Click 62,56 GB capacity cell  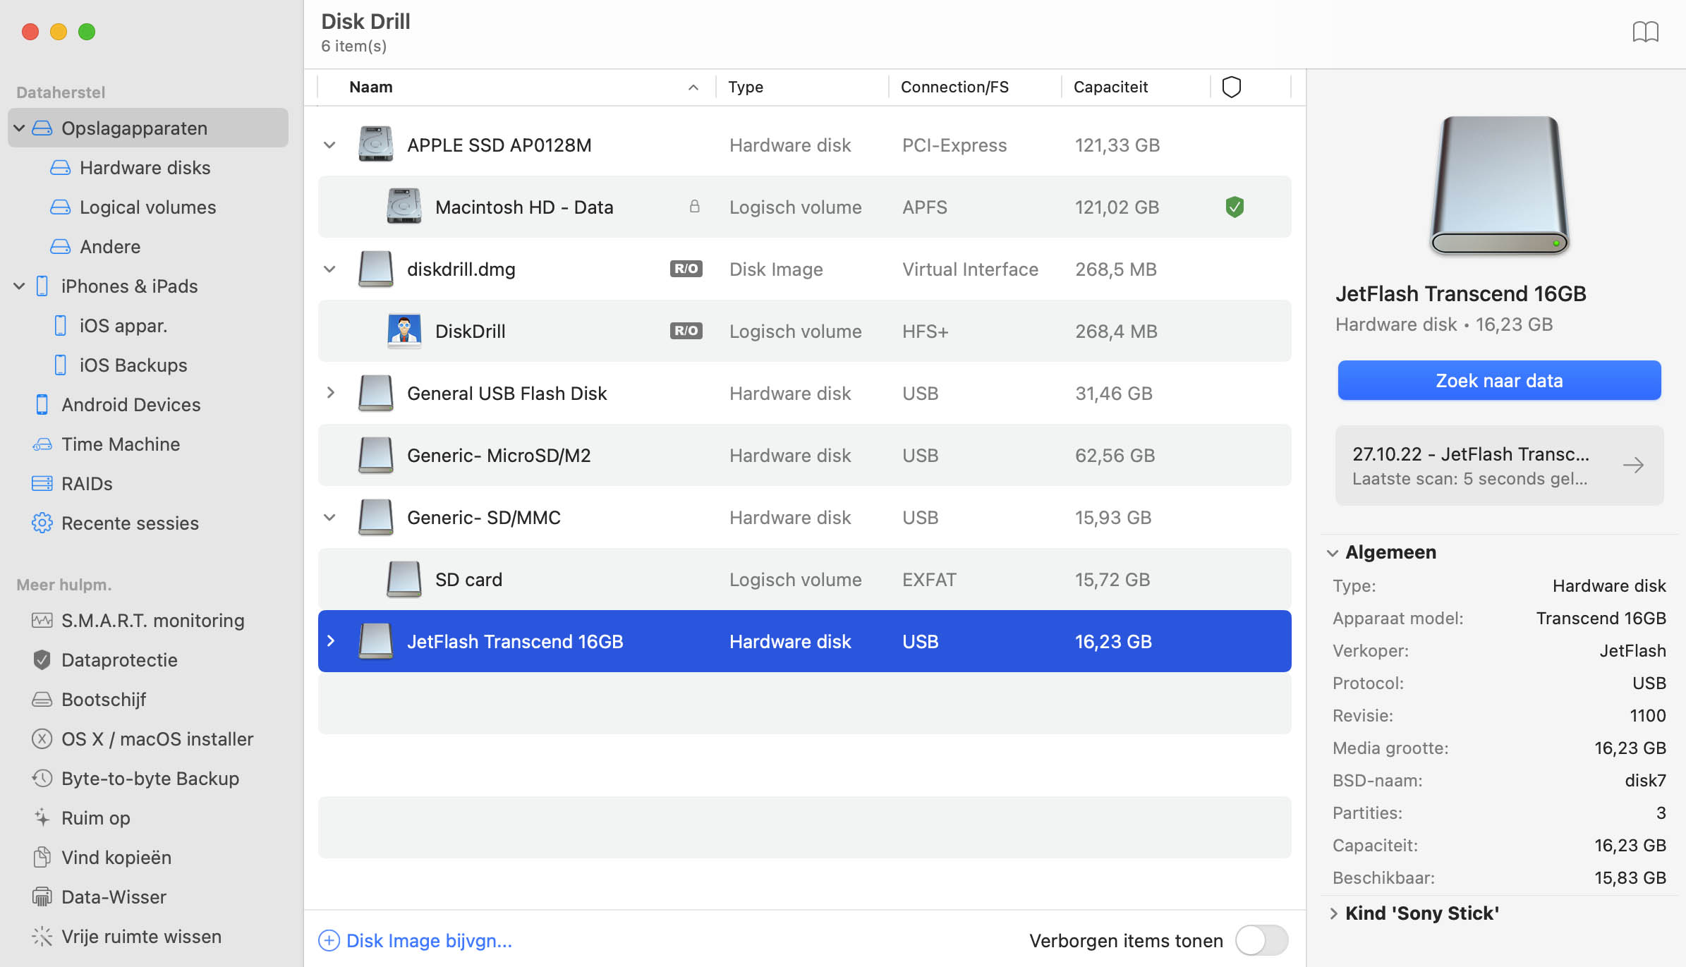tap(1115, 455)
